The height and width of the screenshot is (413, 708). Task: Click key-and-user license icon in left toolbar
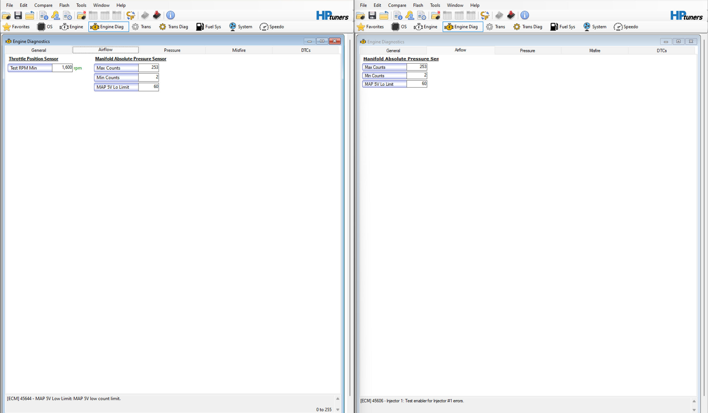(56, 15)
